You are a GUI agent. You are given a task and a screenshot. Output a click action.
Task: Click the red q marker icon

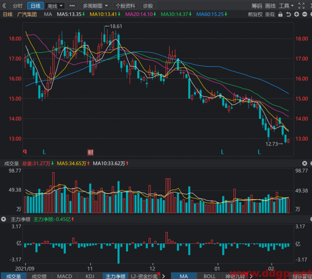click(x=25, y=151)
